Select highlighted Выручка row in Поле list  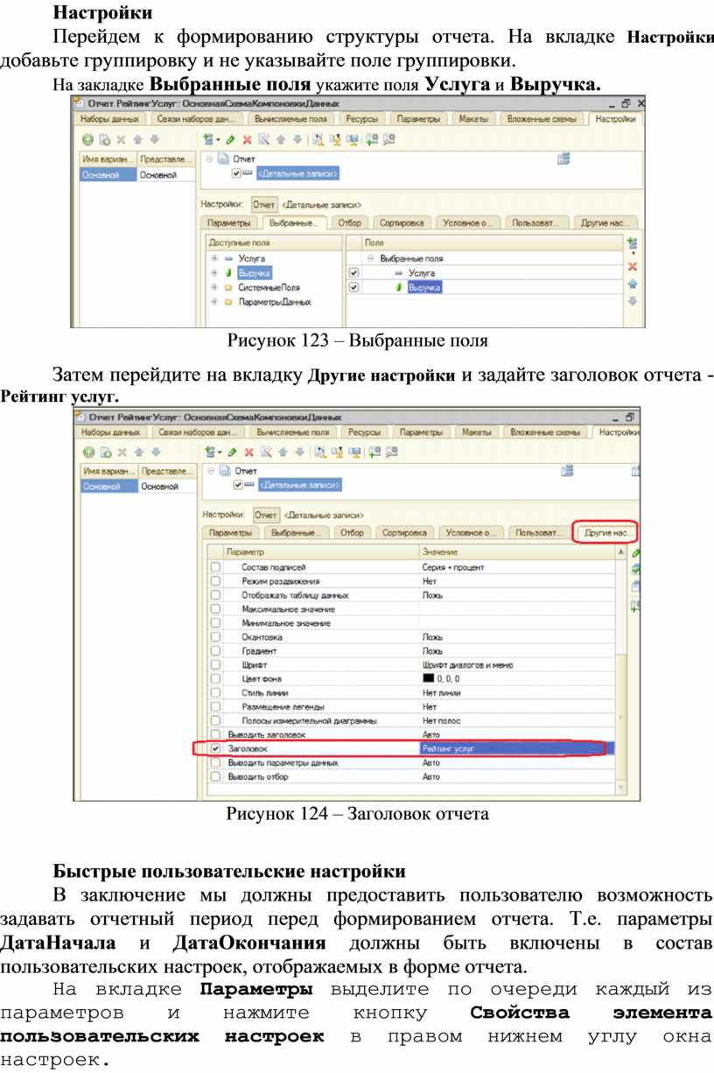tap(423, 287)
